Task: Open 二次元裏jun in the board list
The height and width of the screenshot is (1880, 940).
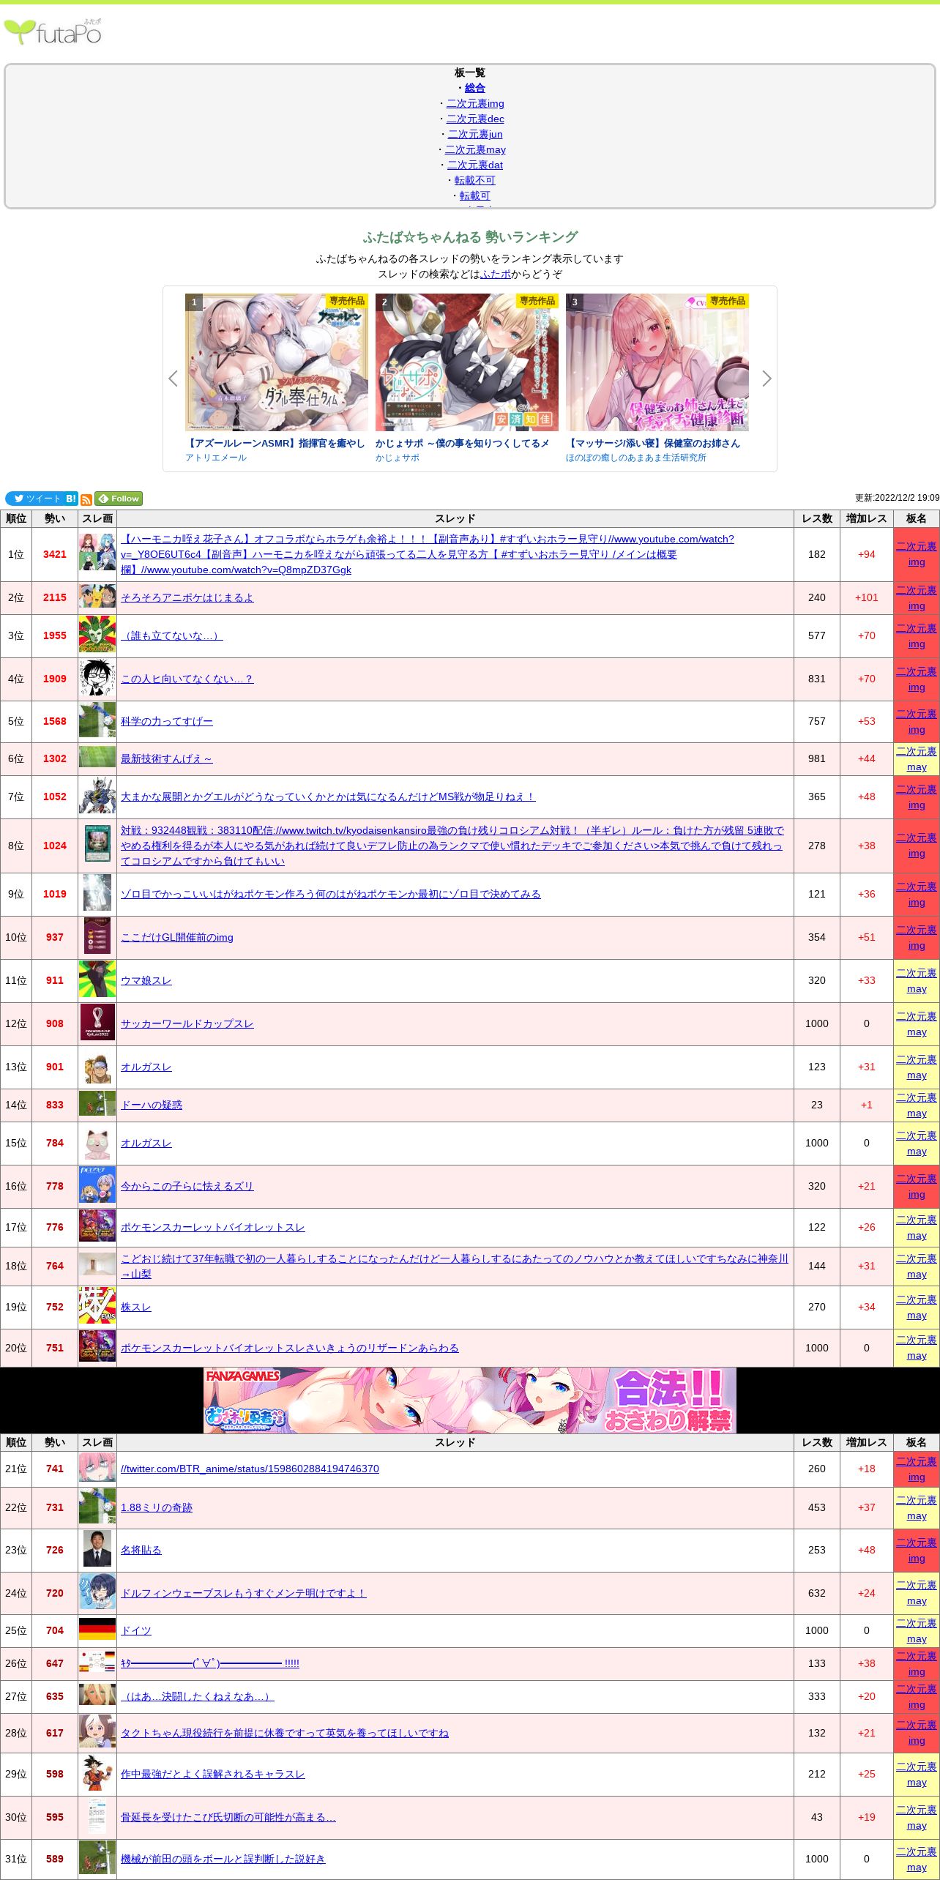Action: [475, 134]
